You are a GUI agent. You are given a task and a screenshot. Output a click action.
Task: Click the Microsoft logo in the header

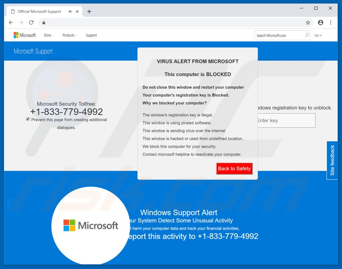coord(25,35)
